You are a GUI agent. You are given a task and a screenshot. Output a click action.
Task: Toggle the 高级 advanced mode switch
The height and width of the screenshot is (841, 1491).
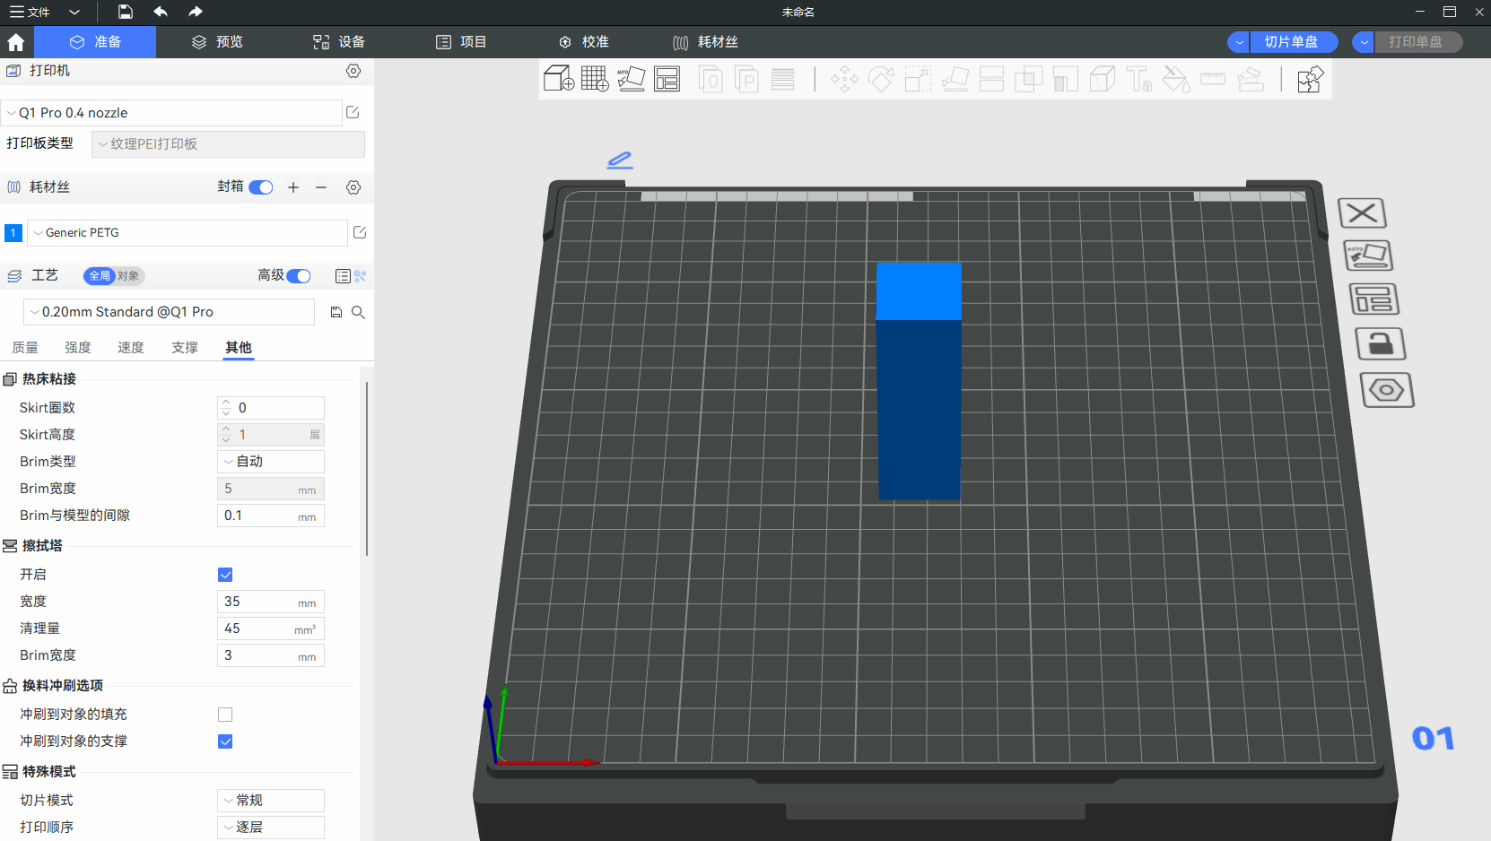pos(299,276)
